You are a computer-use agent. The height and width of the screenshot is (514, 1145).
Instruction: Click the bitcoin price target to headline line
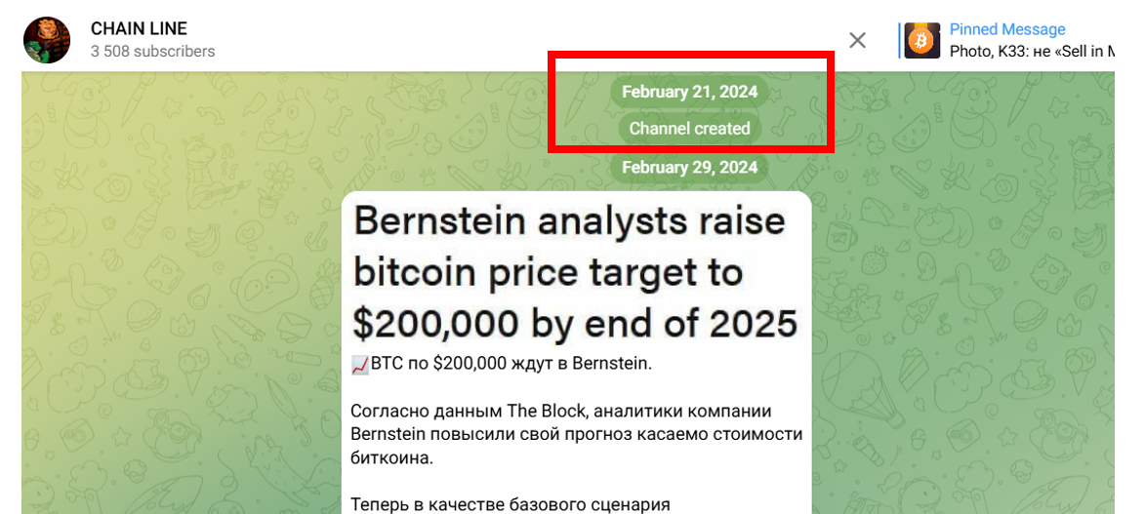pyautogui.click(x=547, y=273)
